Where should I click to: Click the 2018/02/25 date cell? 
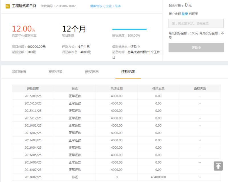pyautogui.click(x=33, y=177)
